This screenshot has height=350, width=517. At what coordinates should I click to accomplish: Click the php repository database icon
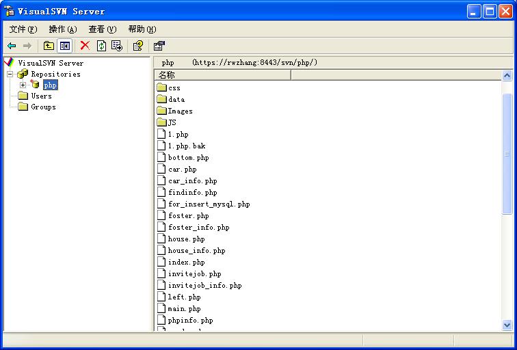pyautogui.click(x=35, y=84)
